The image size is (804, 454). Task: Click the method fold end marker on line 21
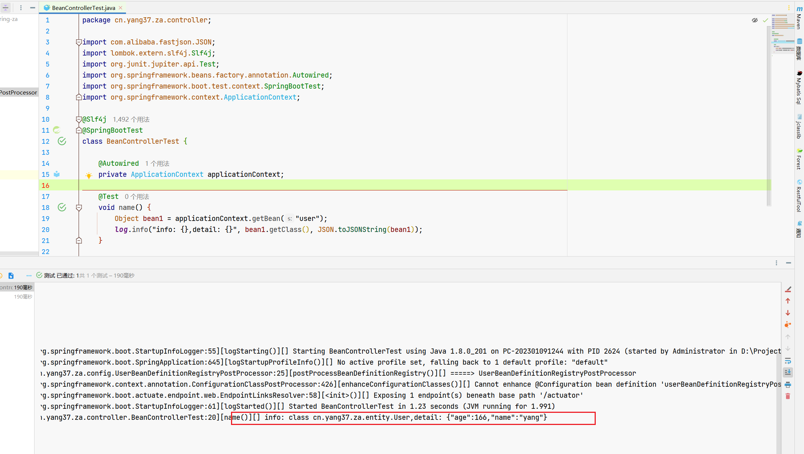[x=79, y=240]
